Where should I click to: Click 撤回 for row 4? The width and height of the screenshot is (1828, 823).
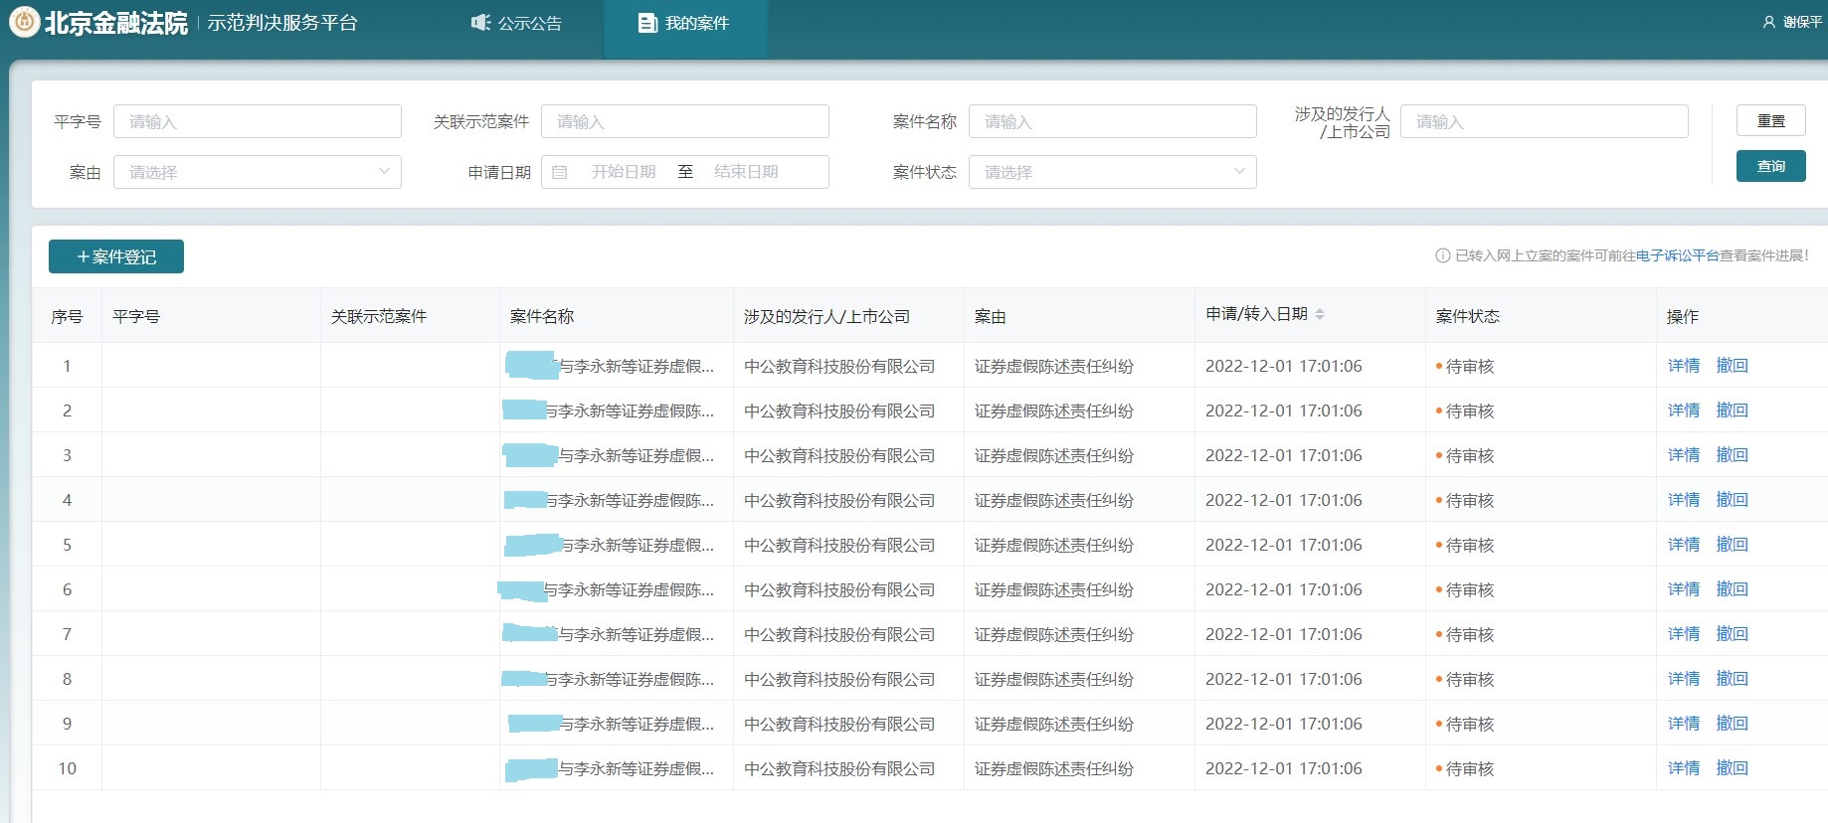tap(1733, 500)
